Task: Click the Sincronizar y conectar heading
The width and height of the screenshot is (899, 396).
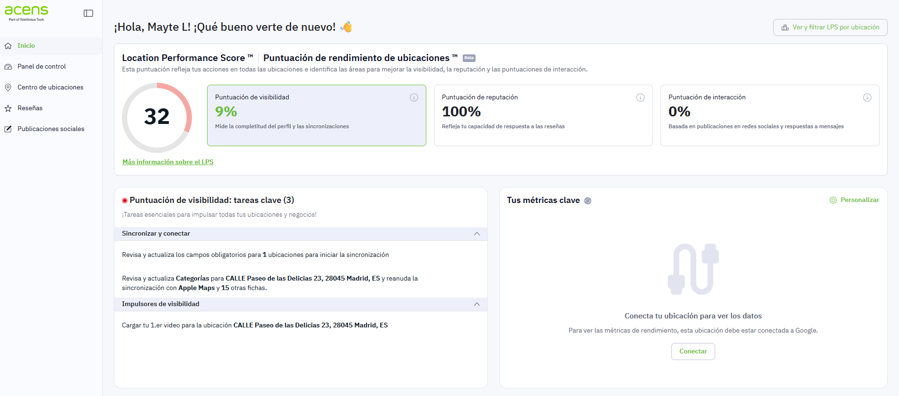Action: [x=156, y=234]
